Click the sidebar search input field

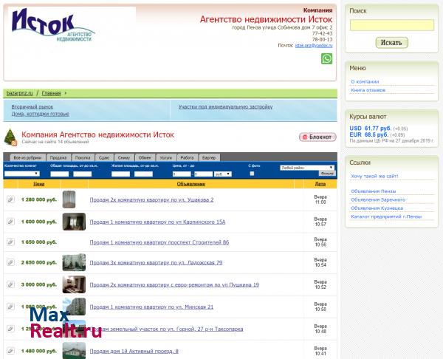tap(392, 25)
